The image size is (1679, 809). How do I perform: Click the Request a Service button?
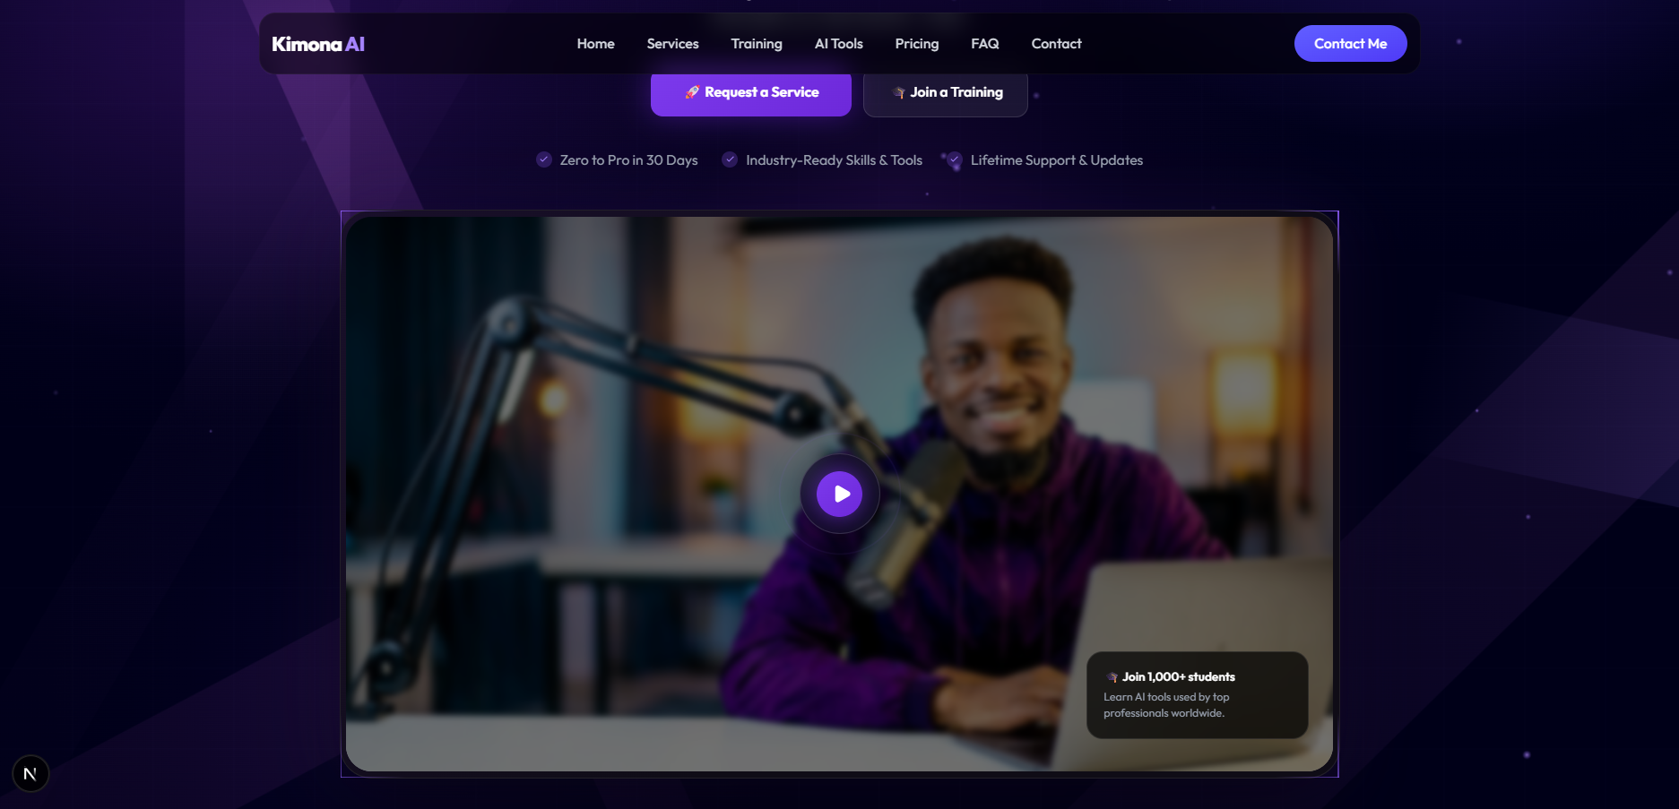(x=750, y=93)
